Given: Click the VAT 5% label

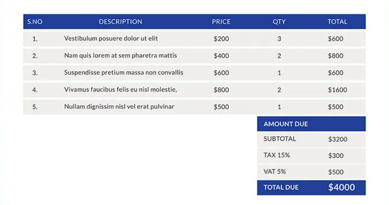Looking at the screenshot, I should coord(275,171).
